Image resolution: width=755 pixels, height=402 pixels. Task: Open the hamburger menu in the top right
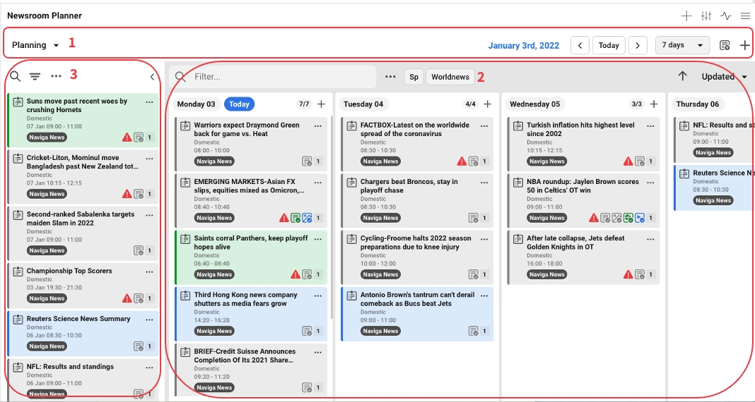coord(745,16)
